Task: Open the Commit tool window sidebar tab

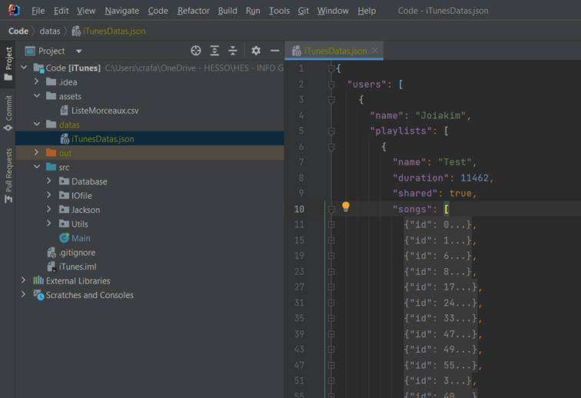Action: coord(8,113)
